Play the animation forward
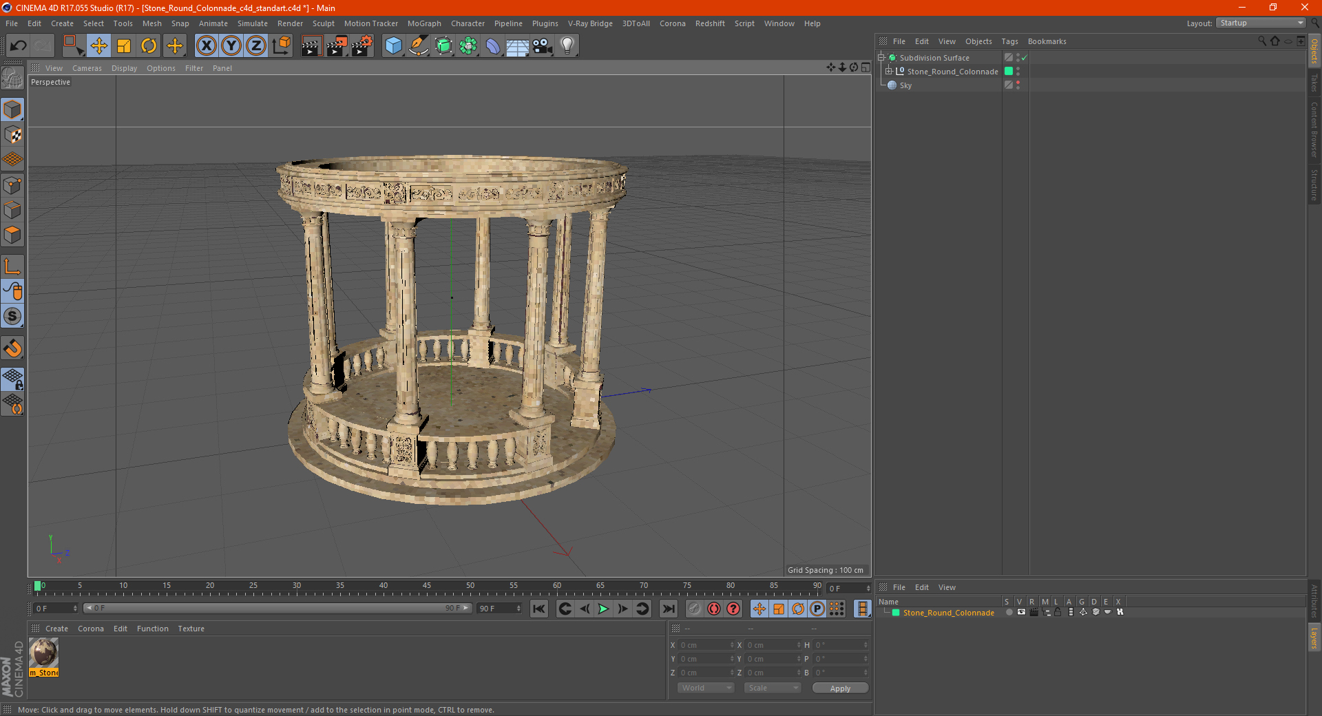The image size is (1322, 716). tap(603, 609)
